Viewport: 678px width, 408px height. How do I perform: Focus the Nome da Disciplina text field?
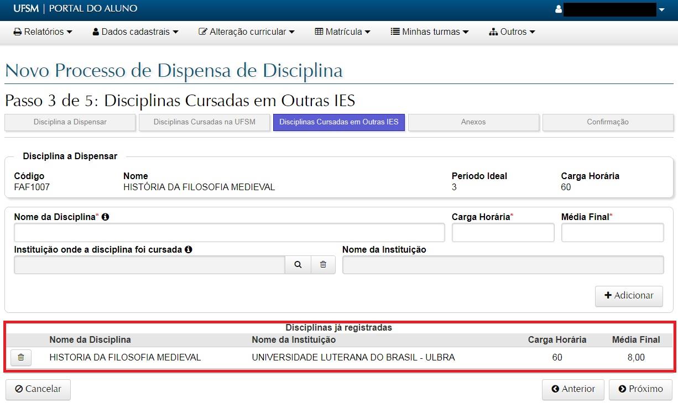click(x=229, y=233)
